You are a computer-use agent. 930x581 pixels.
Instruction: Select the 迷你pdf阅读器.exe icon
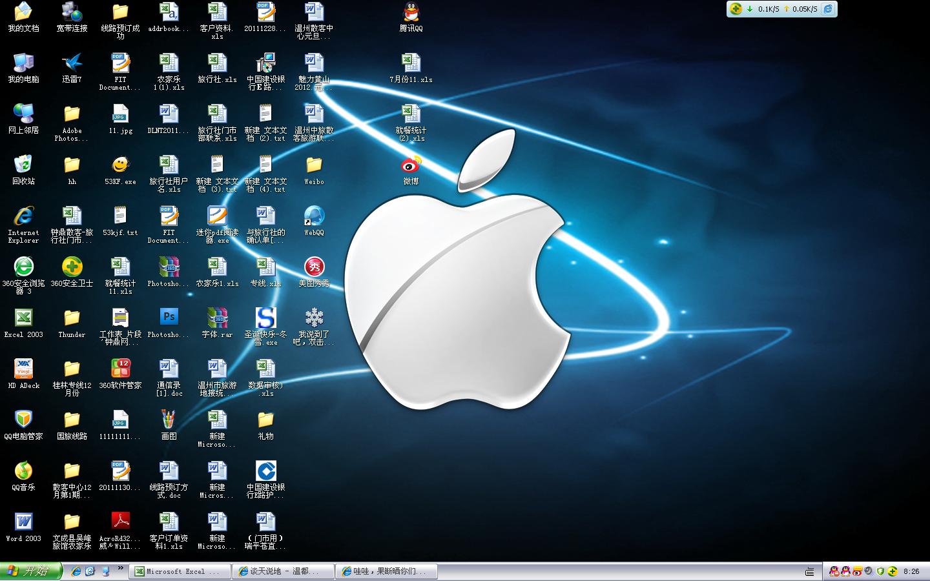(x=217, y=225)
